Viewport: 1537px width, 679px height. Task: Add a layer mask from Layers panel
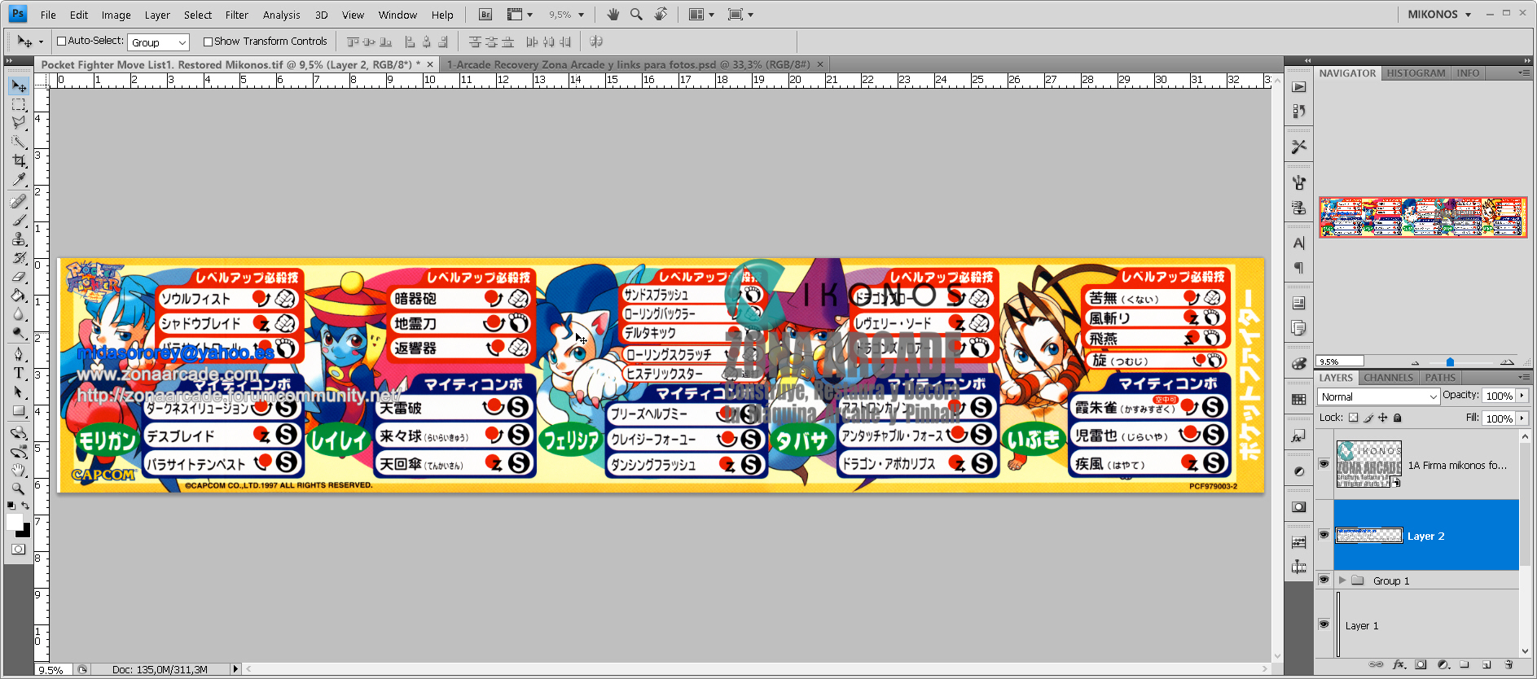click(x=1421, y=664)
